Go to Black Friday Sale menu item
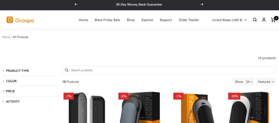 (x=107, y=20)
